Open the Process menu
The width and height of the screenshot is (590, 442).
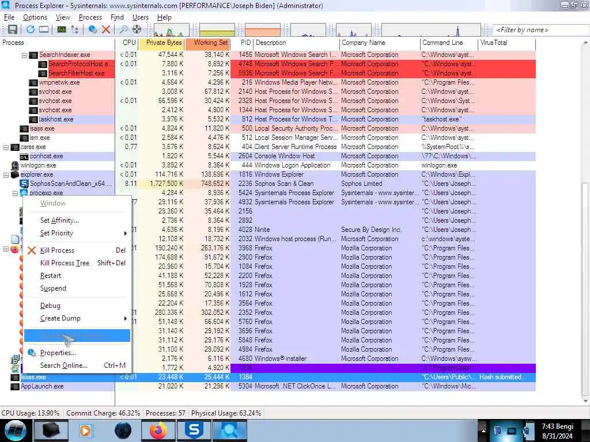click(x=90, y=17)
